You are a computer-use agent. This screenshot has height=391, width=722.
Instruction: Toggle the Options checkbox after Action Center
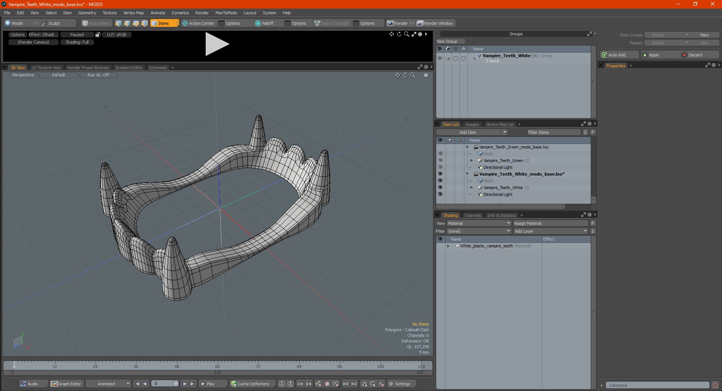tap(222, 23)
